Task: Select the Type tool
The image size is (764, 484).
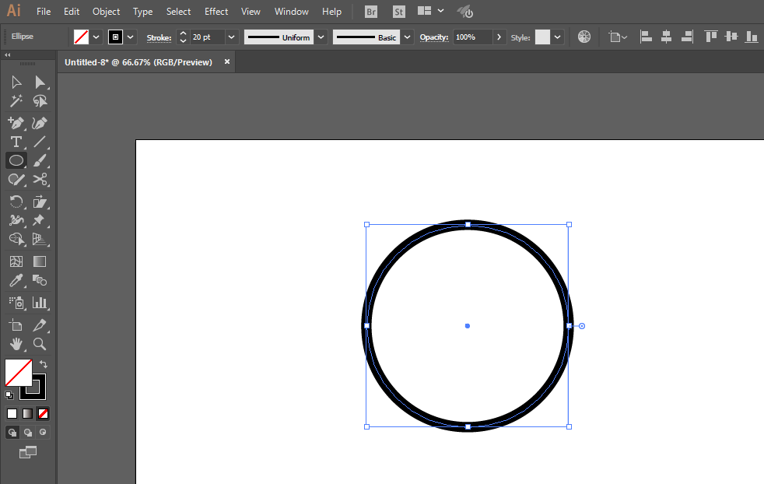Action: (16, 142)
